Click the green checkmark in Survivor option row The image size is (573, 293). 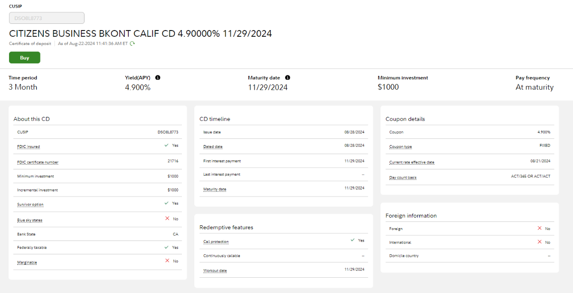pos(167,203)
